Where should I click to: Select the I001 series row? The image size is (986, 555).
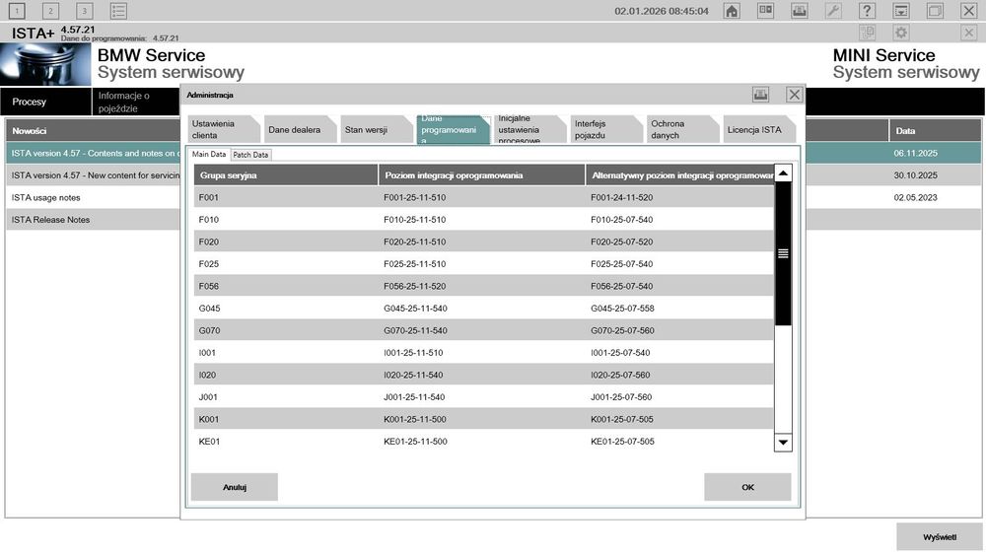483,353
